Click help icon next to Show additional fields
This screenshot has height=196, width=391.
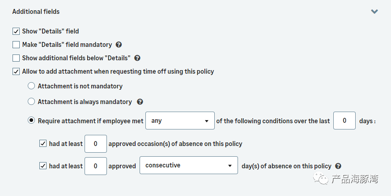(137, 58)
